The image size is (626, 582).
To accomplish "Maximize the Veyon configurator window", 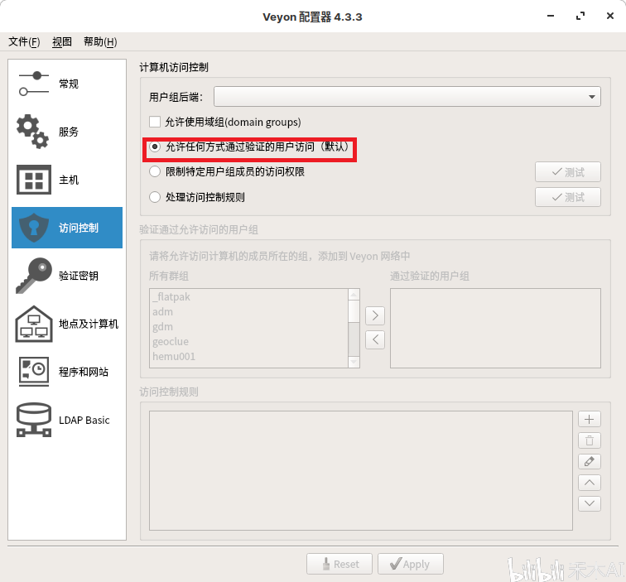I will tap(580, 16).
